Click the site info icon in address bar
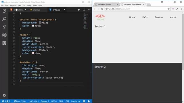This screenshot has width=184, height=103. coord(106,9)
